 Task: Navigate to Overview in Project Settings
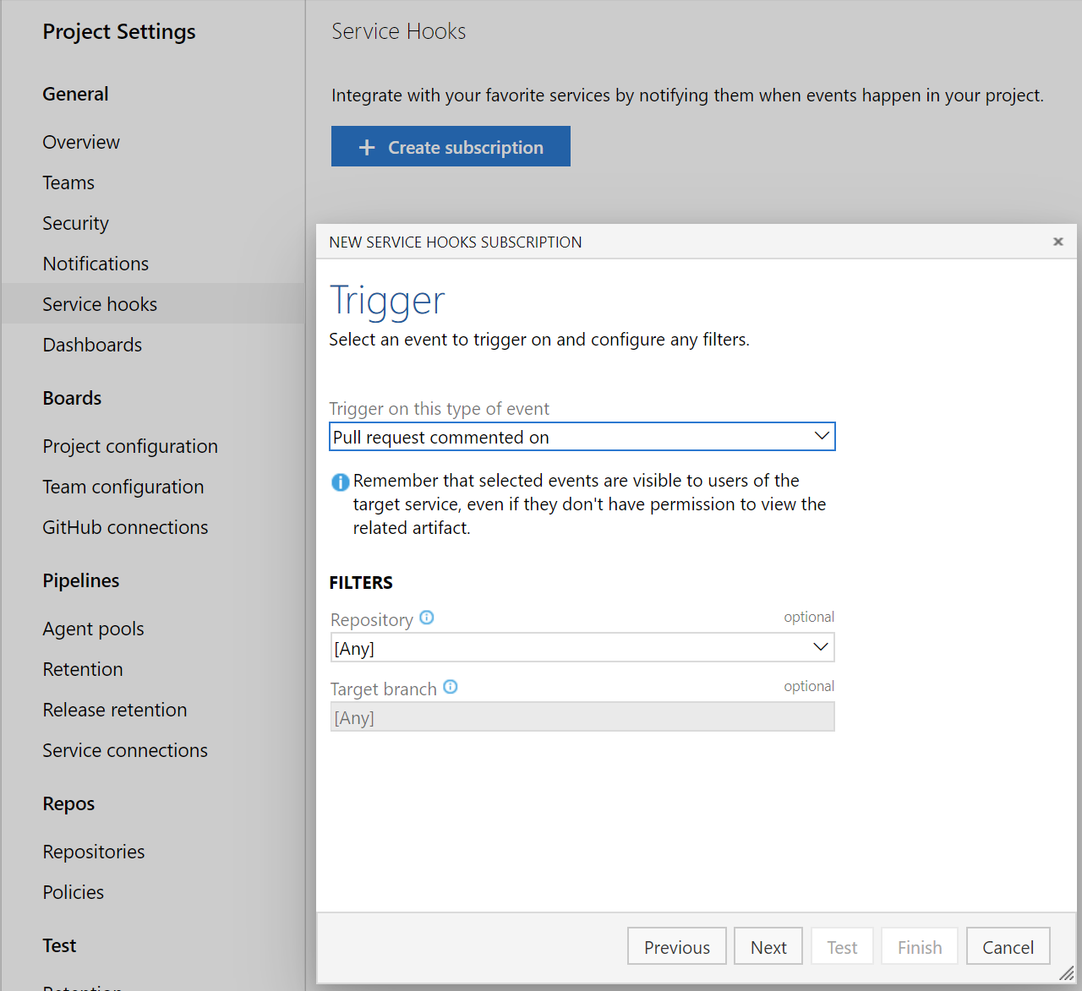point(80,142)
